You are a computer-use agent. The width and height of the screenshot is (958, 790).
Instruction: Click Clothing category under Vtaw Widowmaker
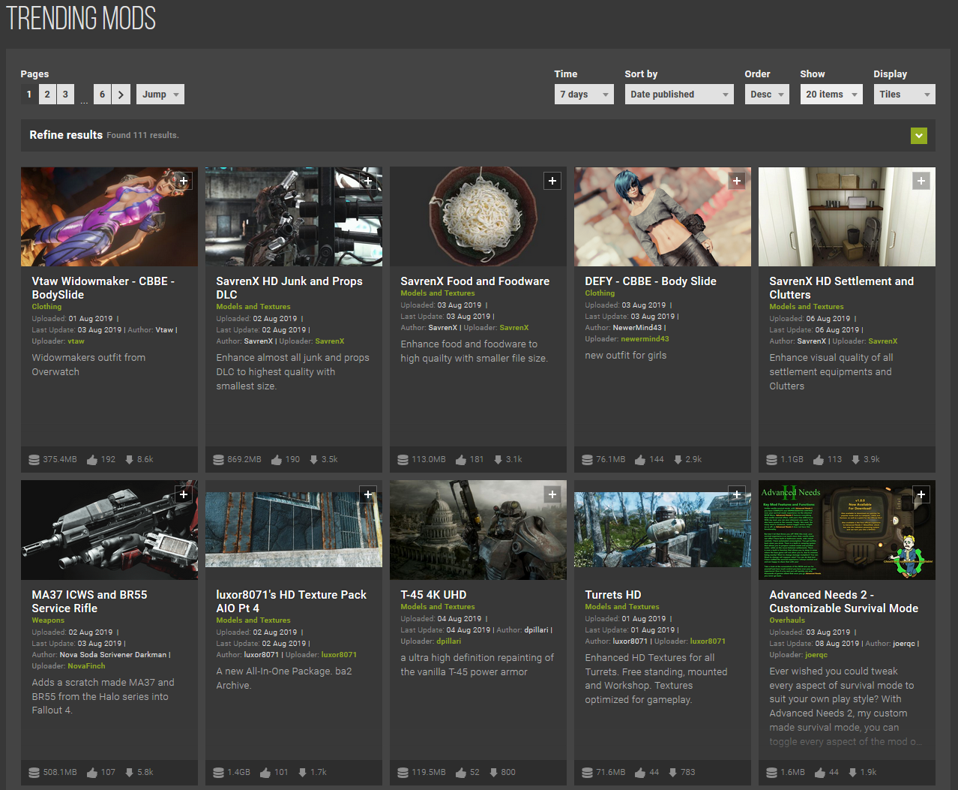(x=46, y=307)
